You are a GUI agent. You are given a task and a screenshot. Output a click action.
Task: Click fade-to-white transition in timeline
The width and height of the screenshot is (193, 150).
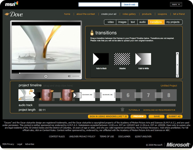coord(77,95)
